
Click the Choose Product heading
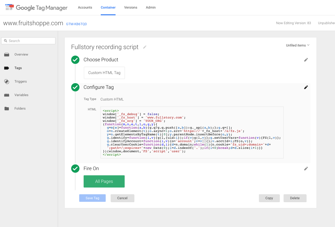click(101, 60)
